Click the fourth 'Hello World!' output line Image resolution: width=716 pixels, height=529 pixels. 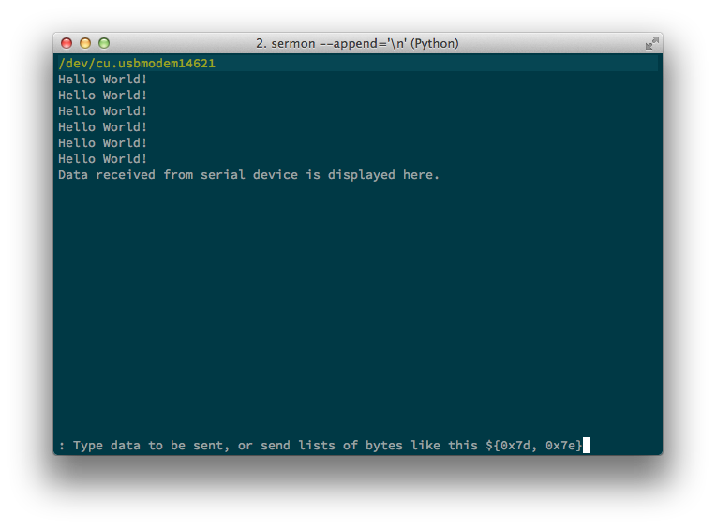pyautogui.click(x=103, y=127)
